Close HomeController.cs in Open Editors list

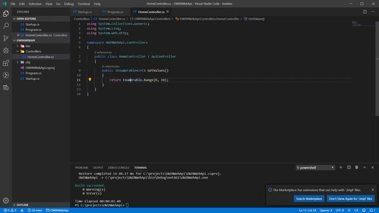coord(18,35)
